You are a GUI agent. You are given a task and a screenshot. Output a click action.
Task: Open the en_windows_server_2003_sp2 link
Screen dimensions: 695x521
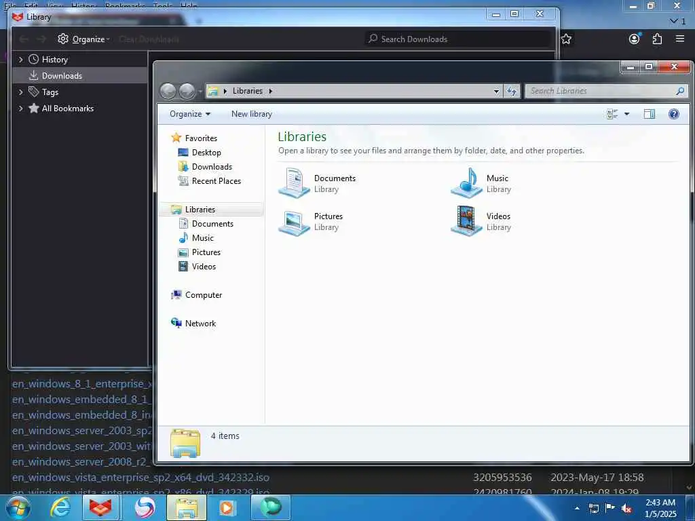(x=82, y=431)
